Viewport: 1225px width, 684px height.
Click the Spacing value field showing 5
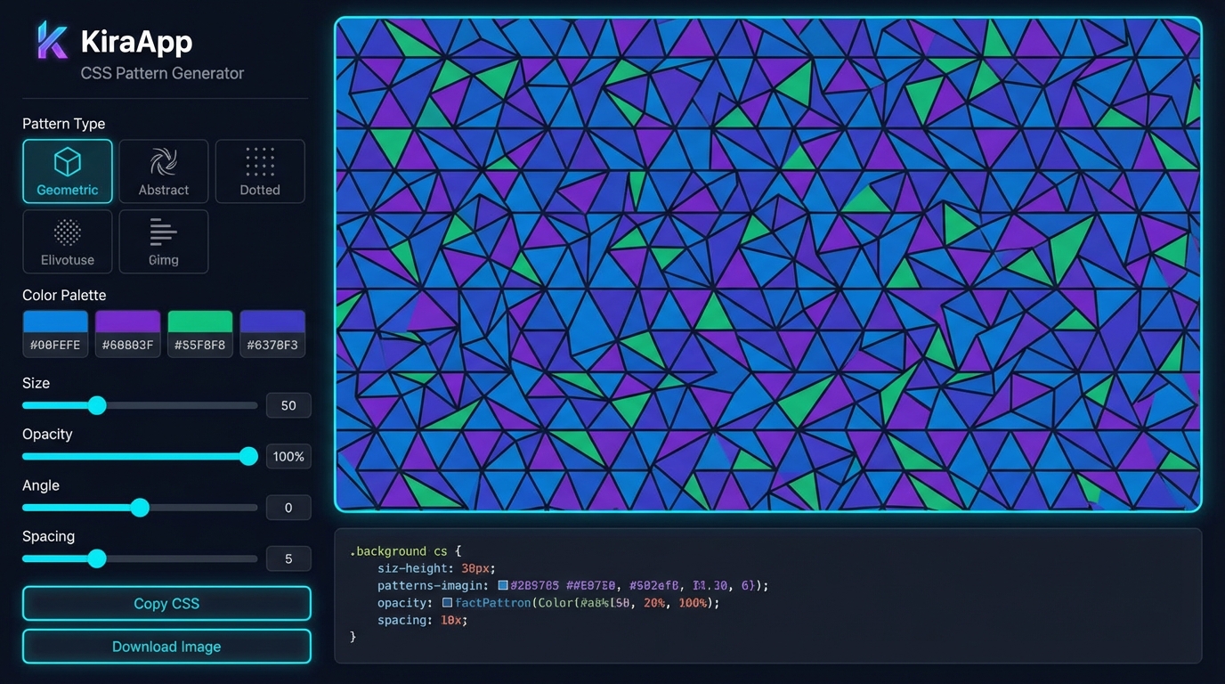(288, 558)
